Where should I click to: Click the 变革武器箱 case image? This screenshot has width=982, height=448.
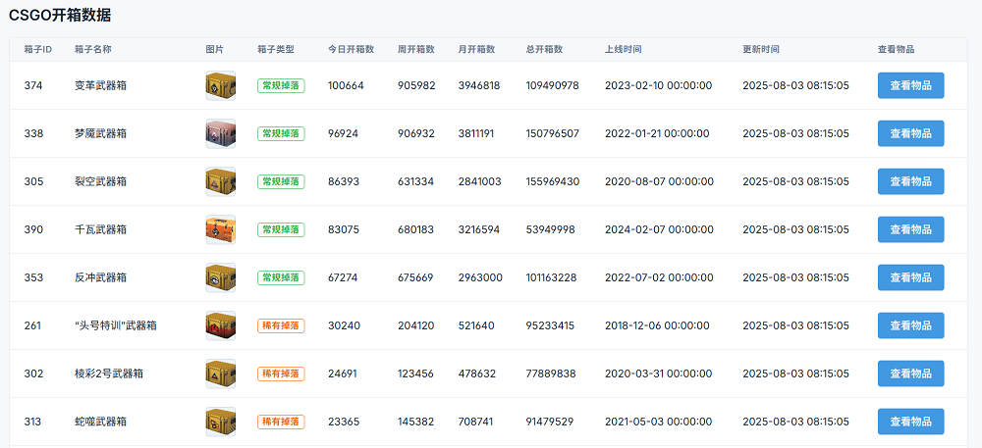point(220,85)
